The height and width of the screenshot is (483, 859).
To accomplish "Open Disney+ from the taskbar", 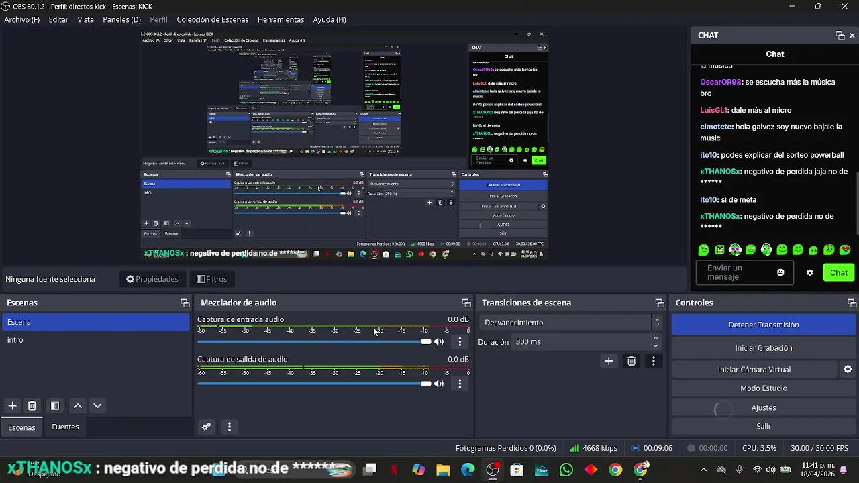I will click(542, 470).
